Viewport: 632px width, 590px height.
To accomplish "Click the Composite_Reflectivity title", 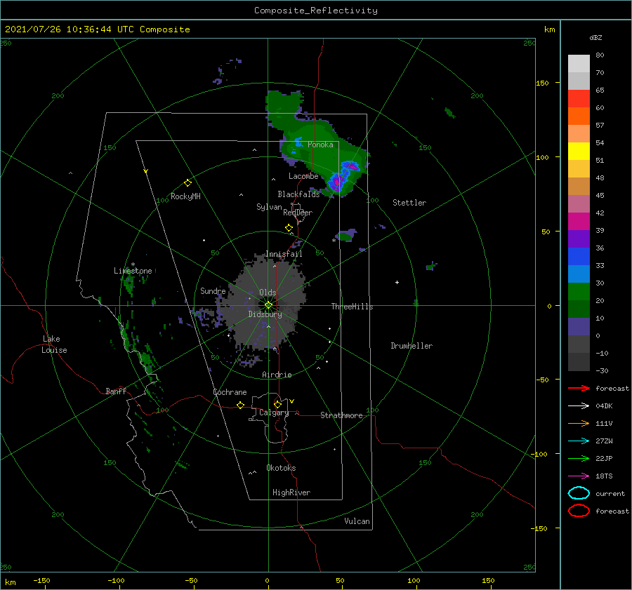I will click(x=316, y=11).
